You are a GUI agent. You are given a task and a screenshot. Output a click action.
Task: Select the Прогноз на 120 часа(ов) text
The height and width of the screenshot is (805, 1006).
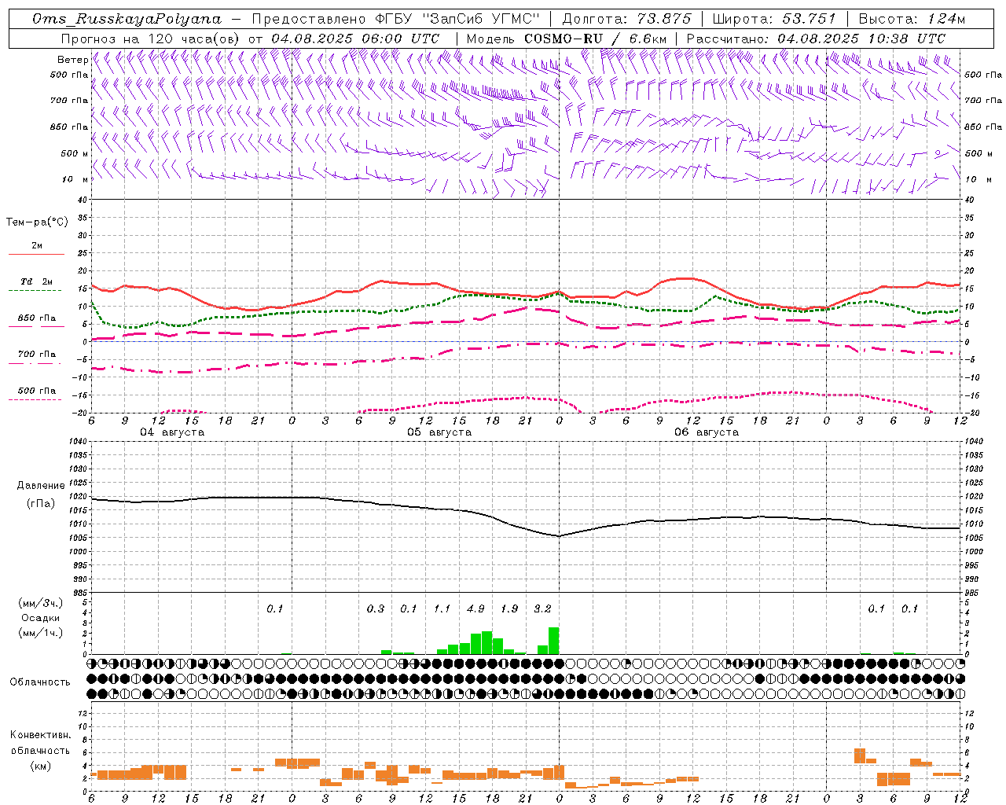click(x=152, y=39)
